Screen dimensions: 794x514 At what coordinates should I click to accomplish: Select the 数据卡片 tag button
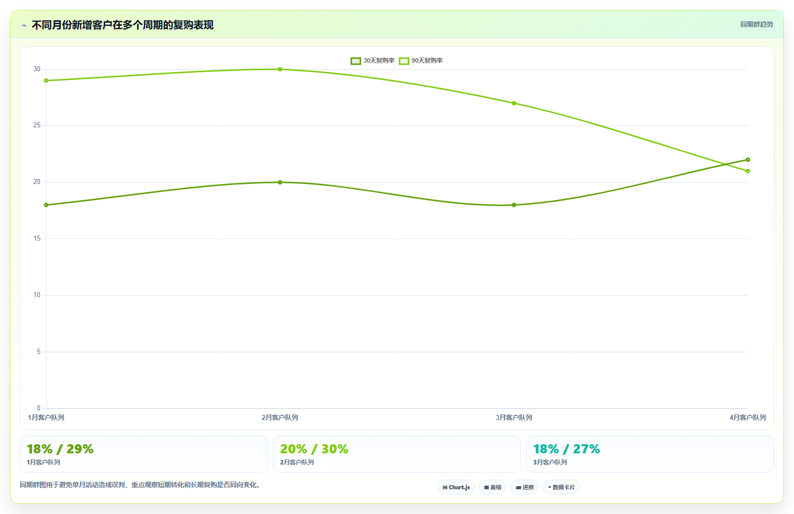[561, 487]
